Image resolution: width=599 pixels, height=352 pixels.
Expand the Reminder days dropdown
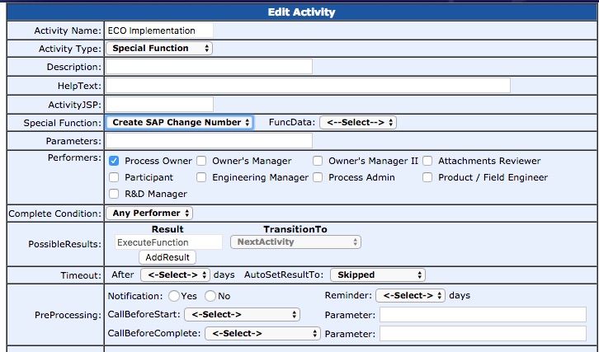[411, 295]
